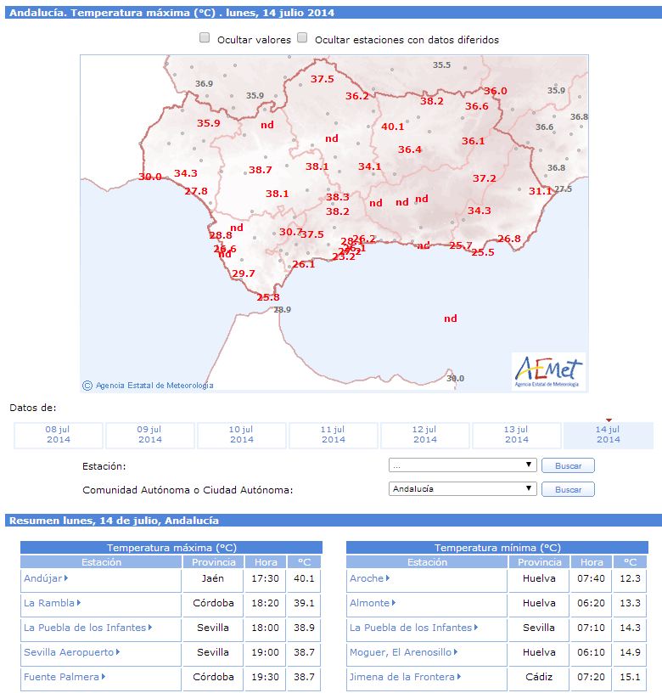
Task: Select the 10 jul 2014 date tab
Action: pyautogui.click(x=242, y=435)
